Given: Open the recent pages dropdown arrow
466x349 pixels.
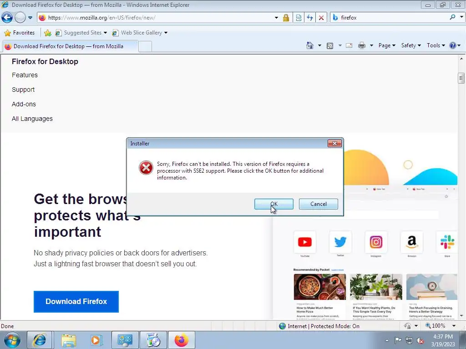Looking at the screenshot, I should coord(30,18).
